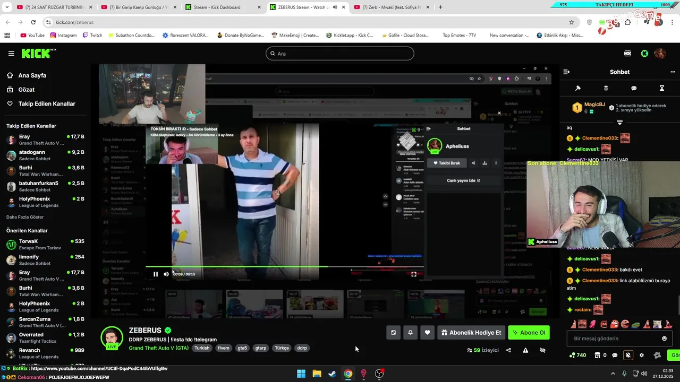Toggle the hide-viewers crossed eye icon
This screenshot has height=382, width=680.
(542, 350)
